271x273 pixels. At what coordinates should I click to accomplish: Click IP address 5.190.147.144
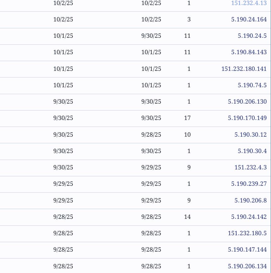[x=247, y=250]
